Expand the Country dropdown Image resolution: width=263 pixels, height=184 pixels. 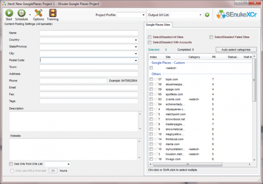point(136,40)
